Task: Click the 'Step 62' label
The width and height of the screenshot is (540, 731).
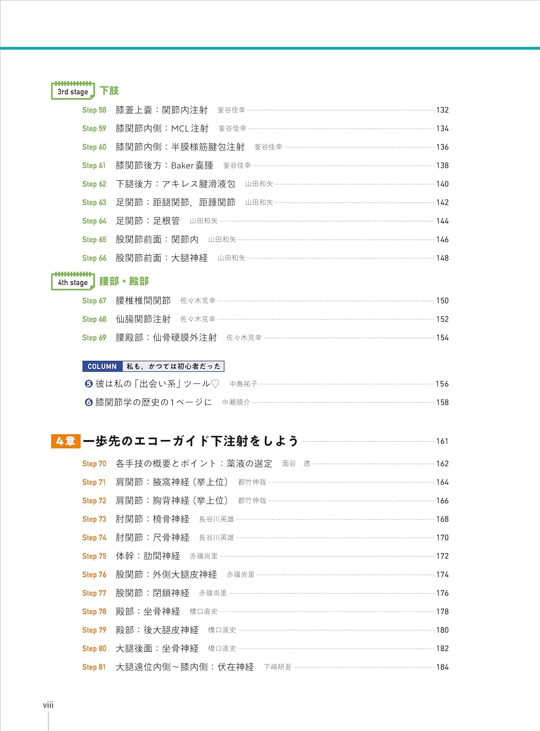Action: 94,184
